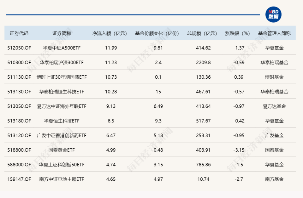The width and height of the screenshot is (303, 198).
Task: Click the 基金管理人简称 column header
Action: pyautogui.click(x=274, y=33)
